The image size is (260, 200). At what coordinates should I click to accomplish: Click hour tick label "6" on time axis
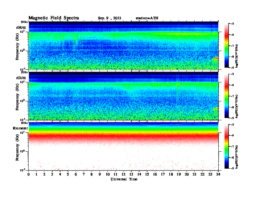click(x=76, y=174)
